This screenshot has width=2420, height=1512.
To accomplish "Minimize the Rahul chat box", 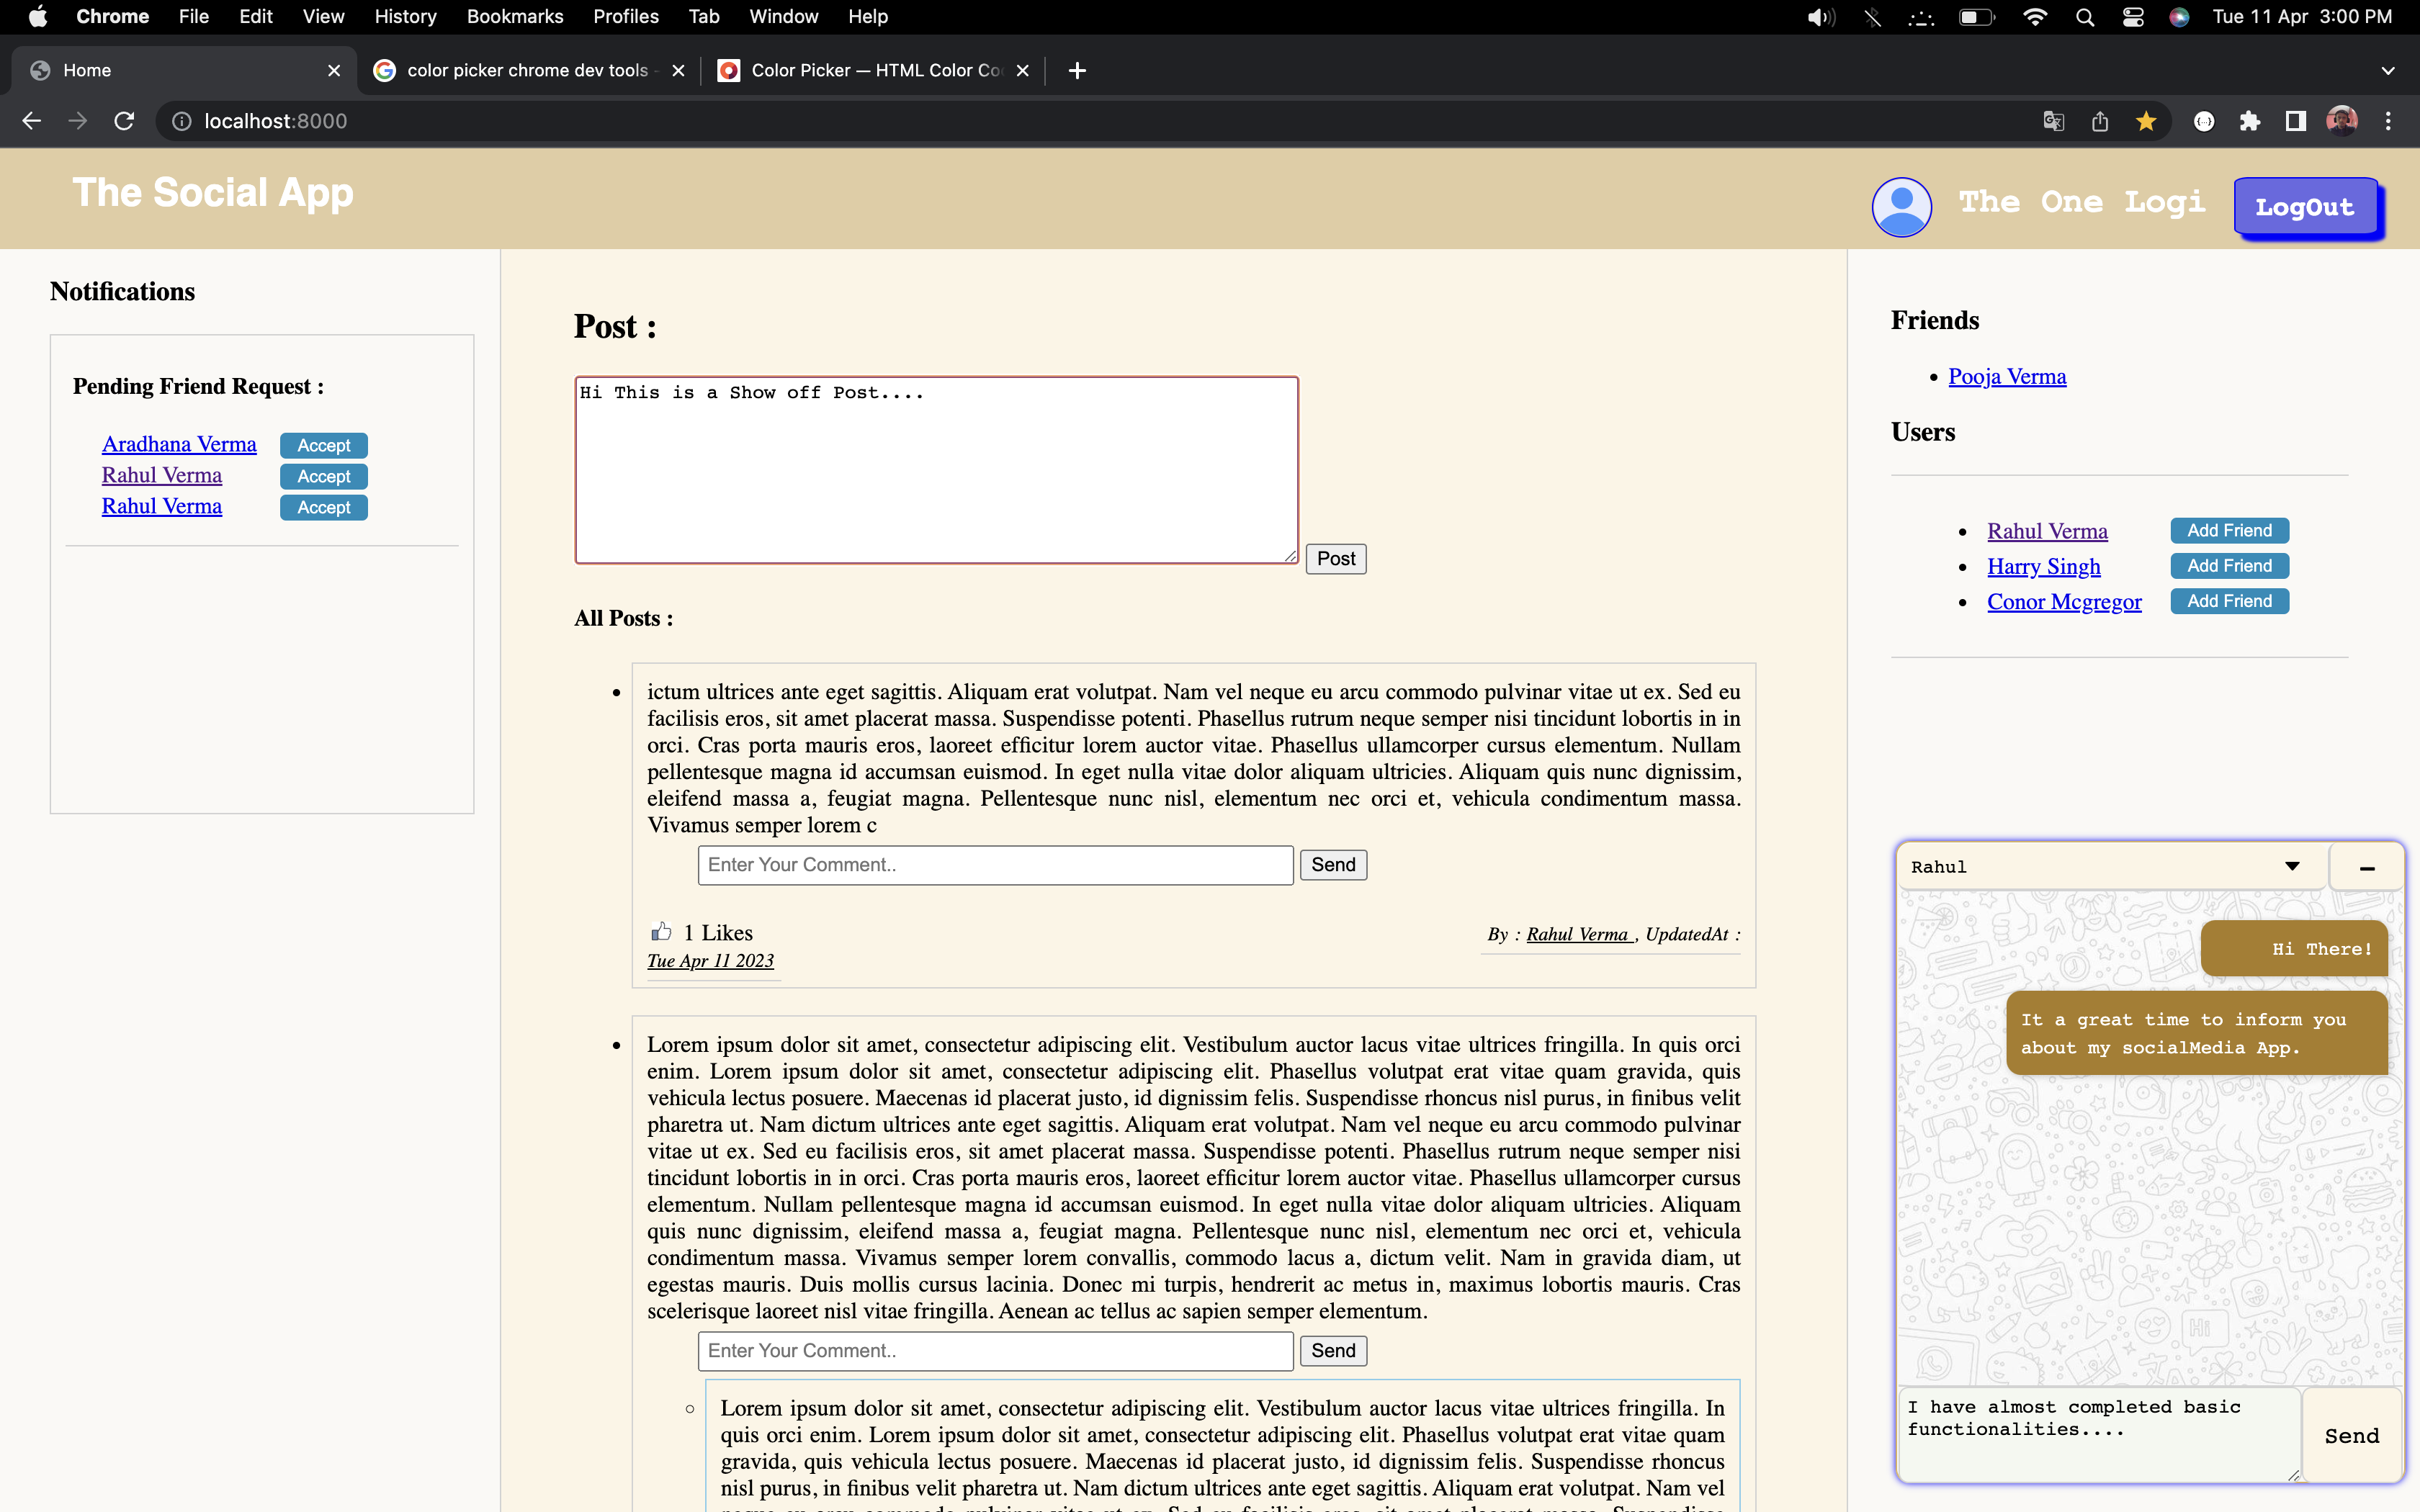I will [2367, 868].
